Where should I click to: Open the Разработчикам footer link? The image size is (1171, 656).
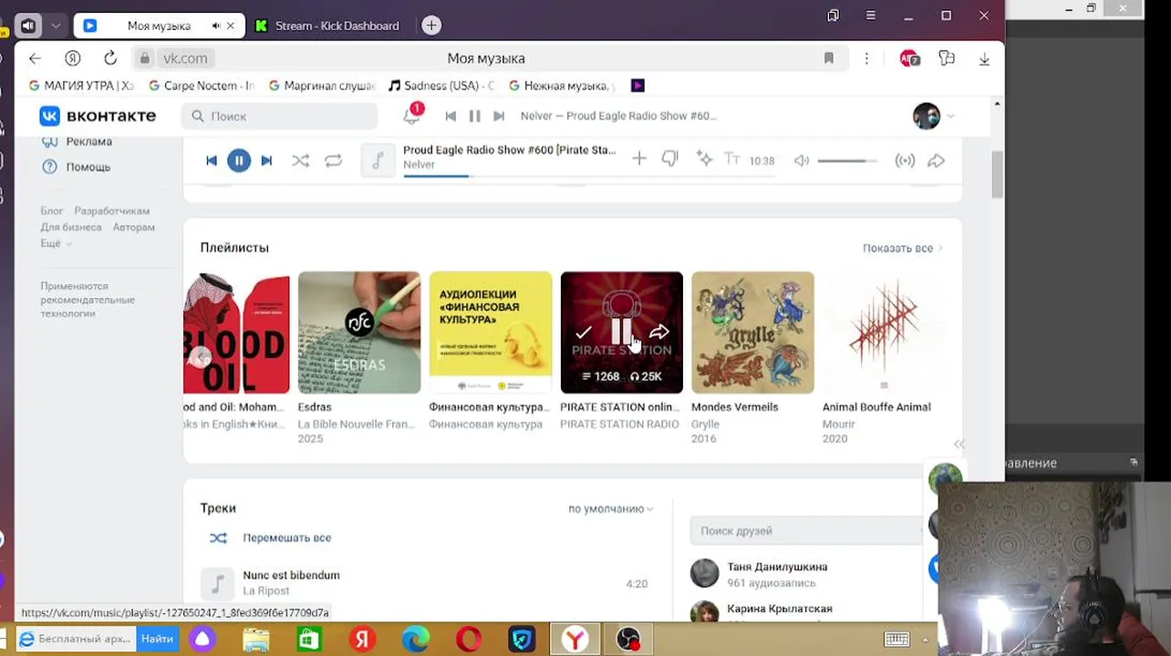[x=111, y=210]
